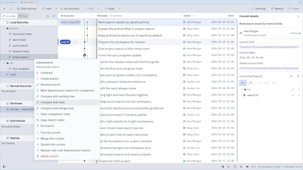Choose Checkout from the context menu
The width and height of the screenshot is (303, 170).
pos(67,73)
